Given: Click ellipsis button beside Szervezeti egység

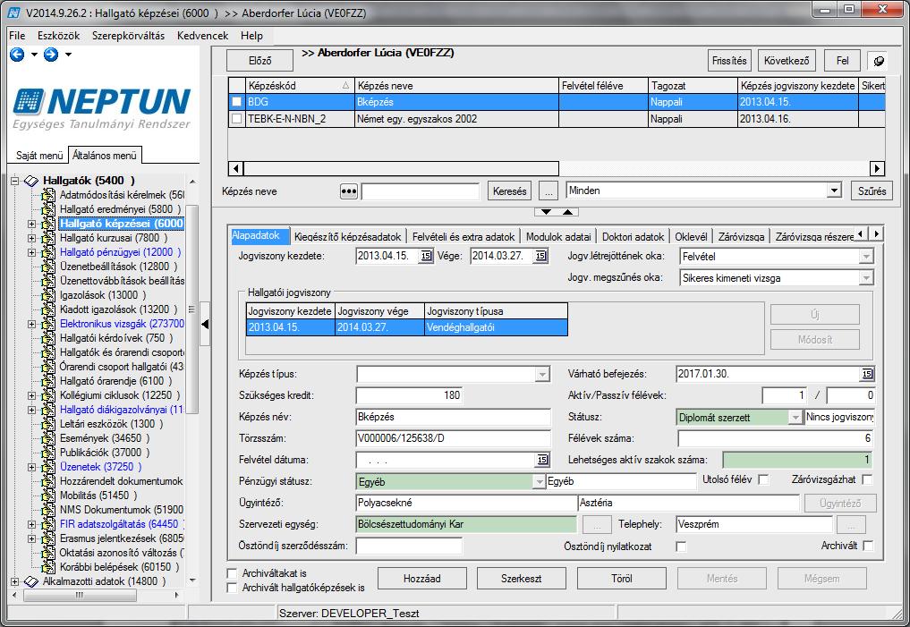Looking at the screenshot, I should click(x=596, y=525).
